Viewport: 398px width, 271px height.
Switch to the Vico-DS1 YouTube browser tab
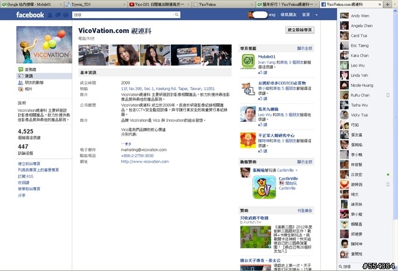coord(159,4)
